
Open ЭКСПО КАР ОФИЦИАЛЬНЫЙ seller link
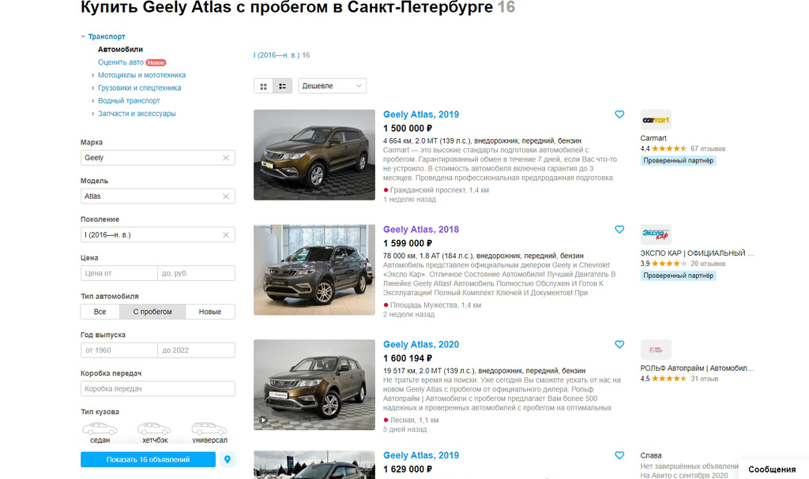click(x=697, y=253)
